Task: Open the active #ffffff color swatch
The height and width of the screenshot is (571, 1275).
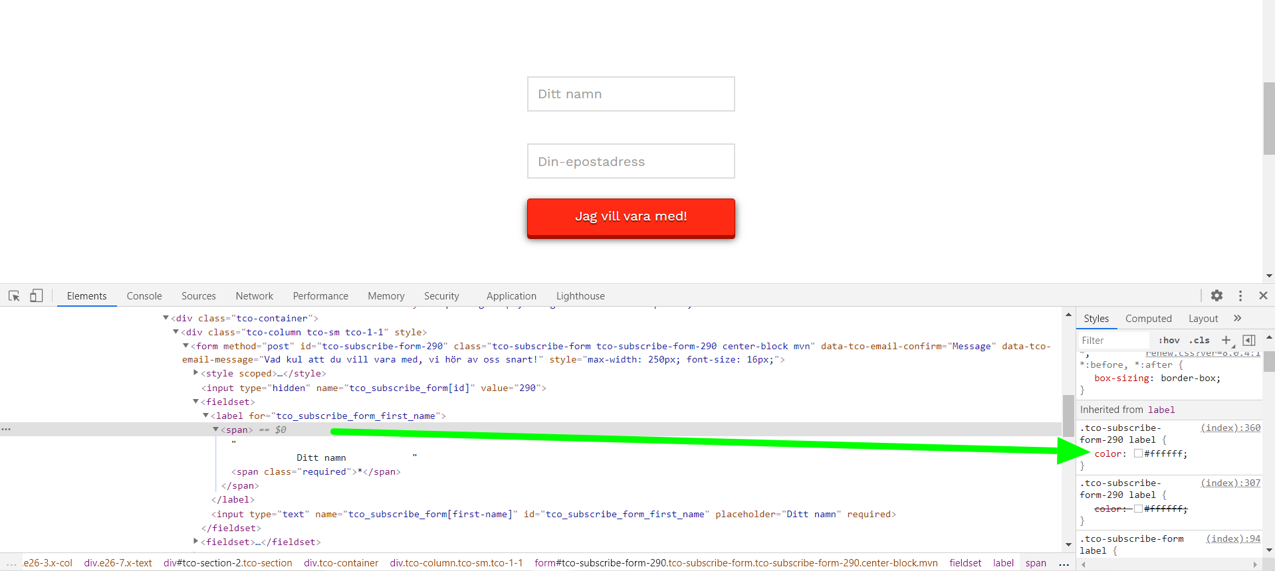Action: click(x=1138, y=453)
